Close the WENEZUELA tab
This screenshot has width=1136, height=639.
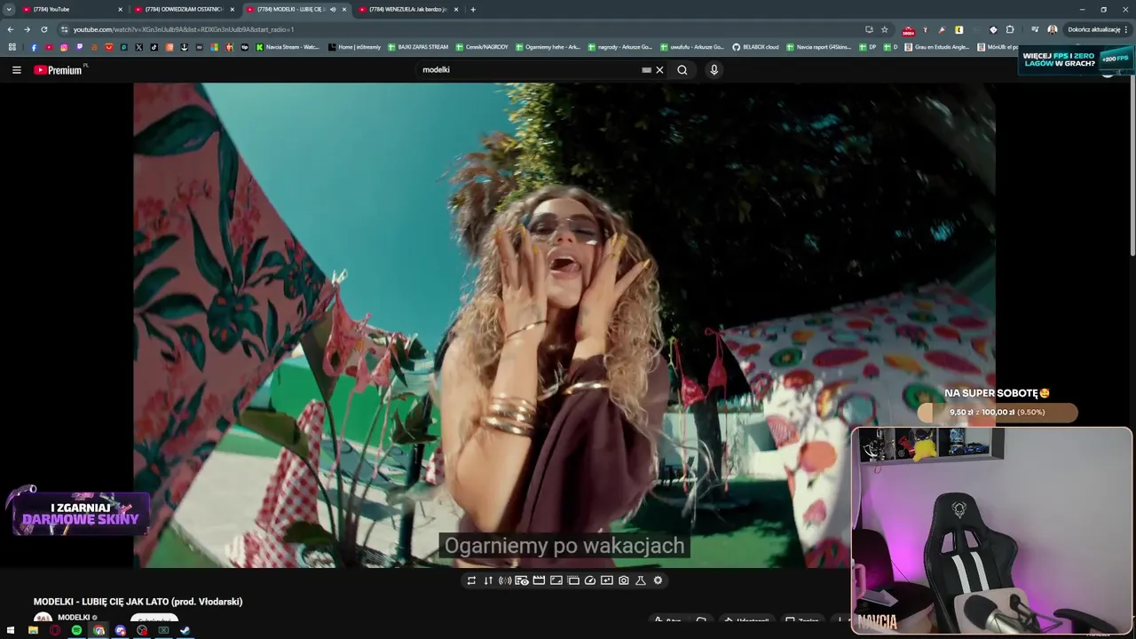pos(456,9)
